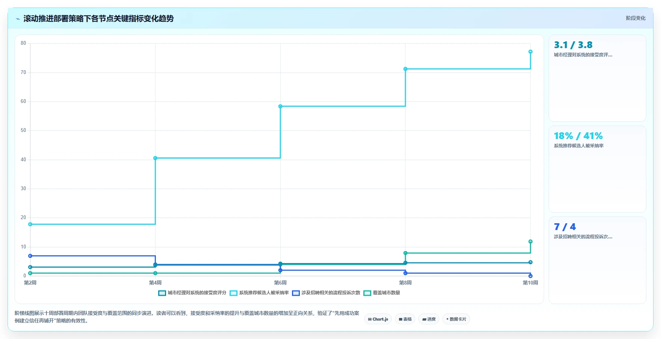Select the 采纳率 data point at 第10周

[x=531, y=52]
